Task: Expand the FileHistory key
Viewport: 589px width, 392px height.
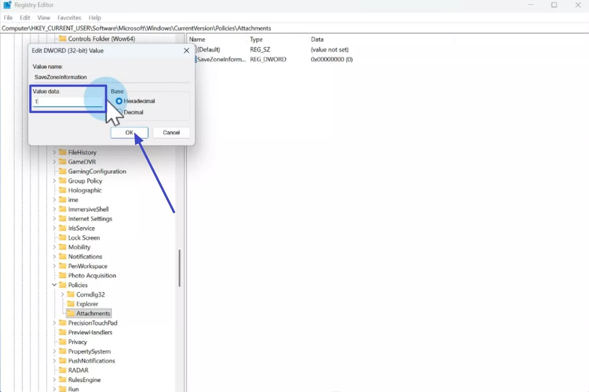Action: (x=54, y=152)
